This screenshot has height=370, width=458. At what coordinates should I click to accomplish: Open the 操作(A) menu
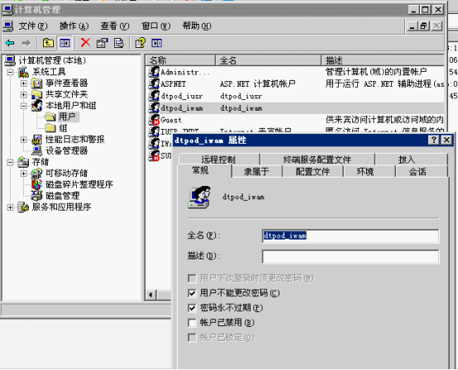(74, 26)
